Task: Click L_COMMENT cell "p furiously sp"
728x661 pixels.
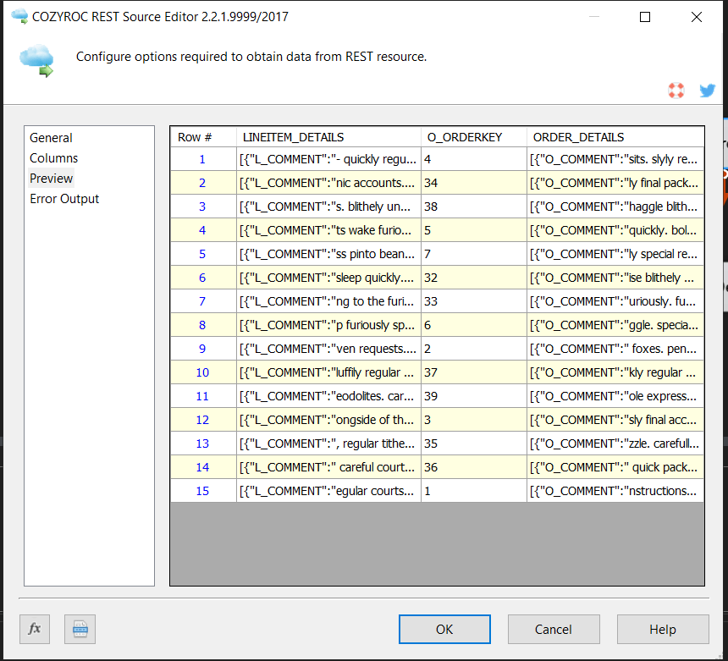Action: click(328, 325)
